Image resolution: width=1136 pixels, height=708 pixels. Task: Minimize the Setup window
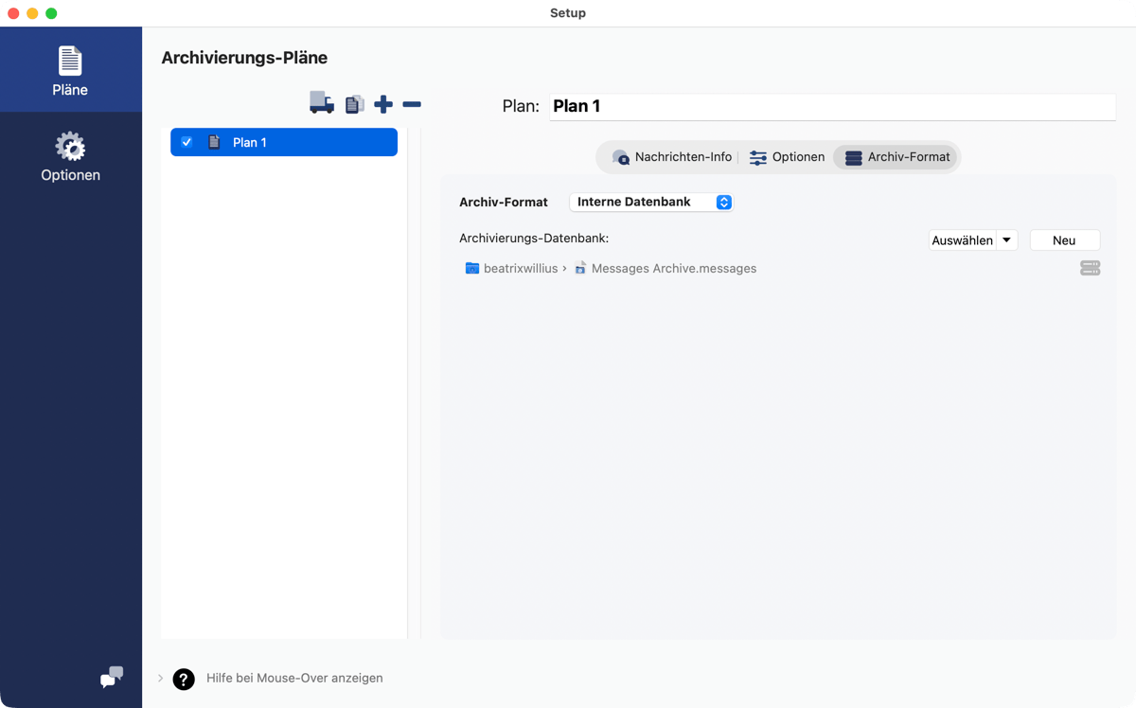[32, 13]
